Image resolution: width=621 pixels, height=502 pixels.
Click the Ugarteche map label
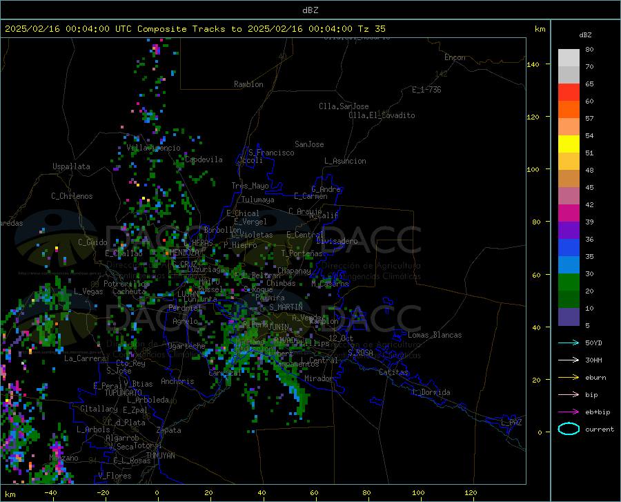tap(186, 345)
